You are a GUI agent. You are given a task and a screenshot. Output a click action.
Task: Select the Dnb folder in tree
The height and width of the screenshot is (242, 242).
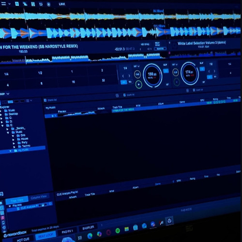point(21,136)
